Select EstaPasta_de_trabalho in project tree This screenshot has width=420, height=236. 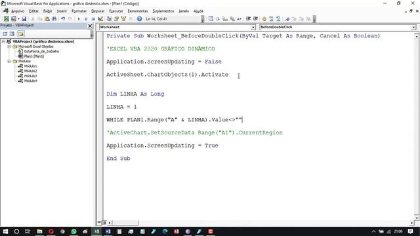41,51
